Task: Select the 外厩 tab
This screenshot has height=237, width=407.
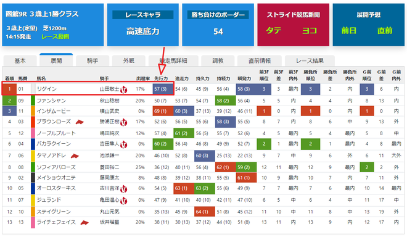Action: 129,61
